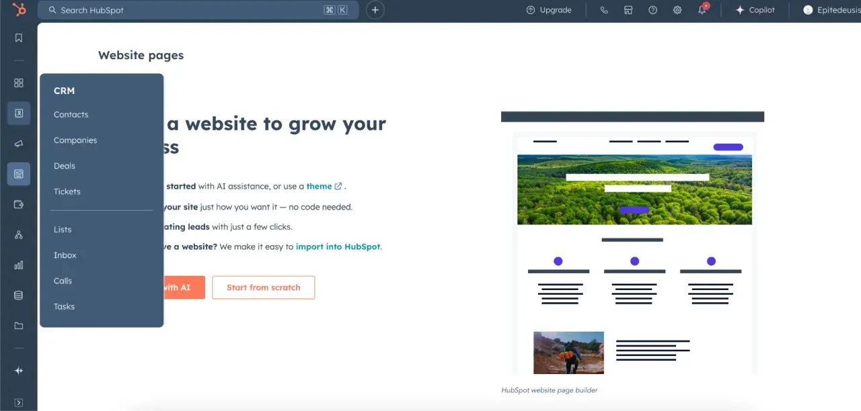The height and width of the screenshot is (411, 861).
Task: Open the Content sidebar icon
Action: (19, 174)
